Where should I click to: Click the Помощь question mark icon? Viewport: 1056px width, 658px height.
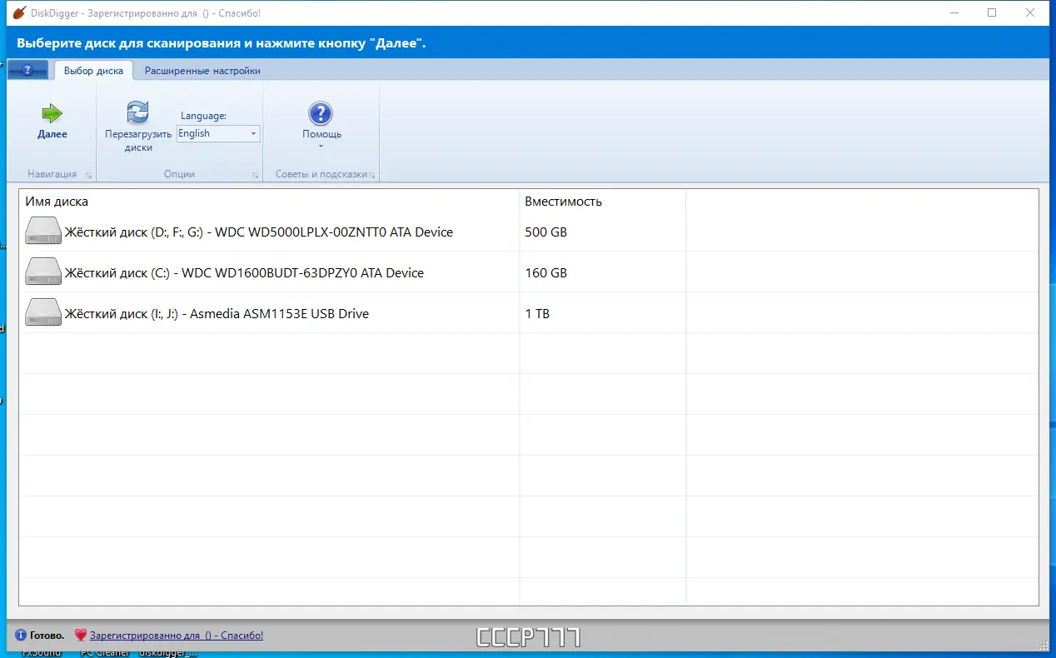[321, 113]
